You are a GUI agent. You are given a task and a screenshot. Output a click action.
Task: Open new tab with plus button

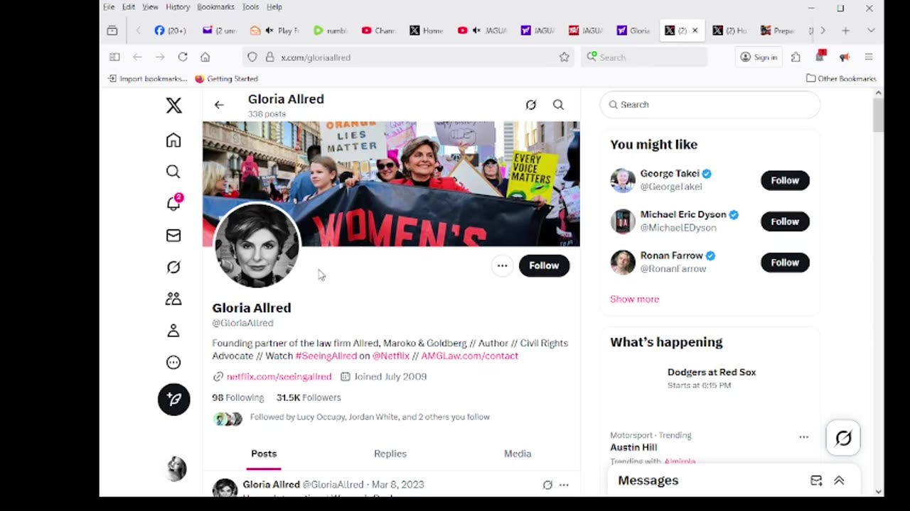click(x=845, y=31)
